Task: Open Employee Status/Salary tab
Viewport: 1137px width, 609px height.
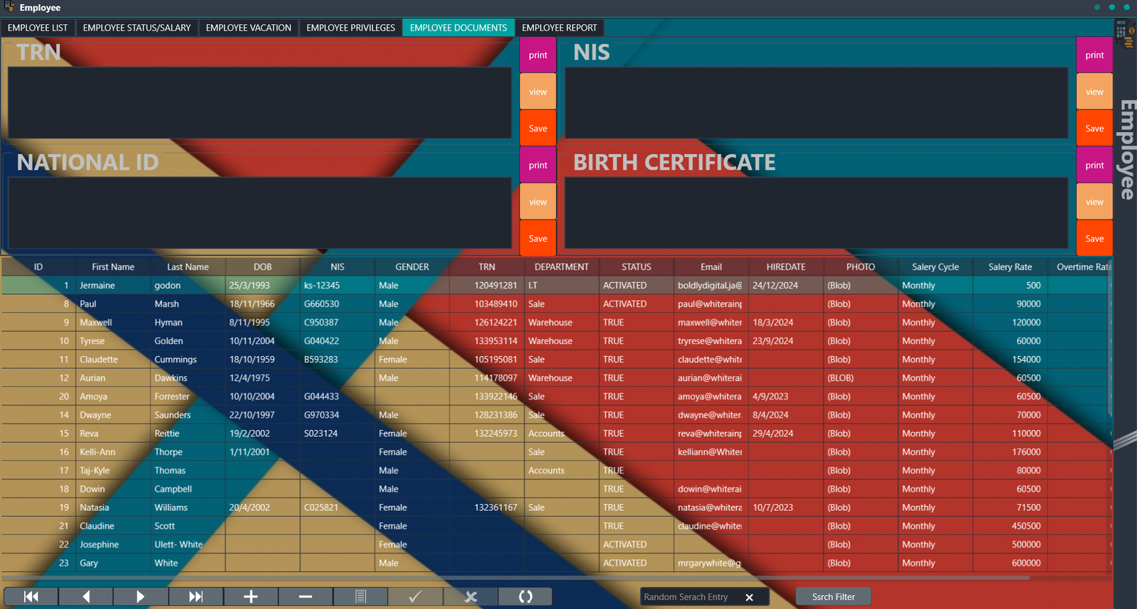Action: 136,28
